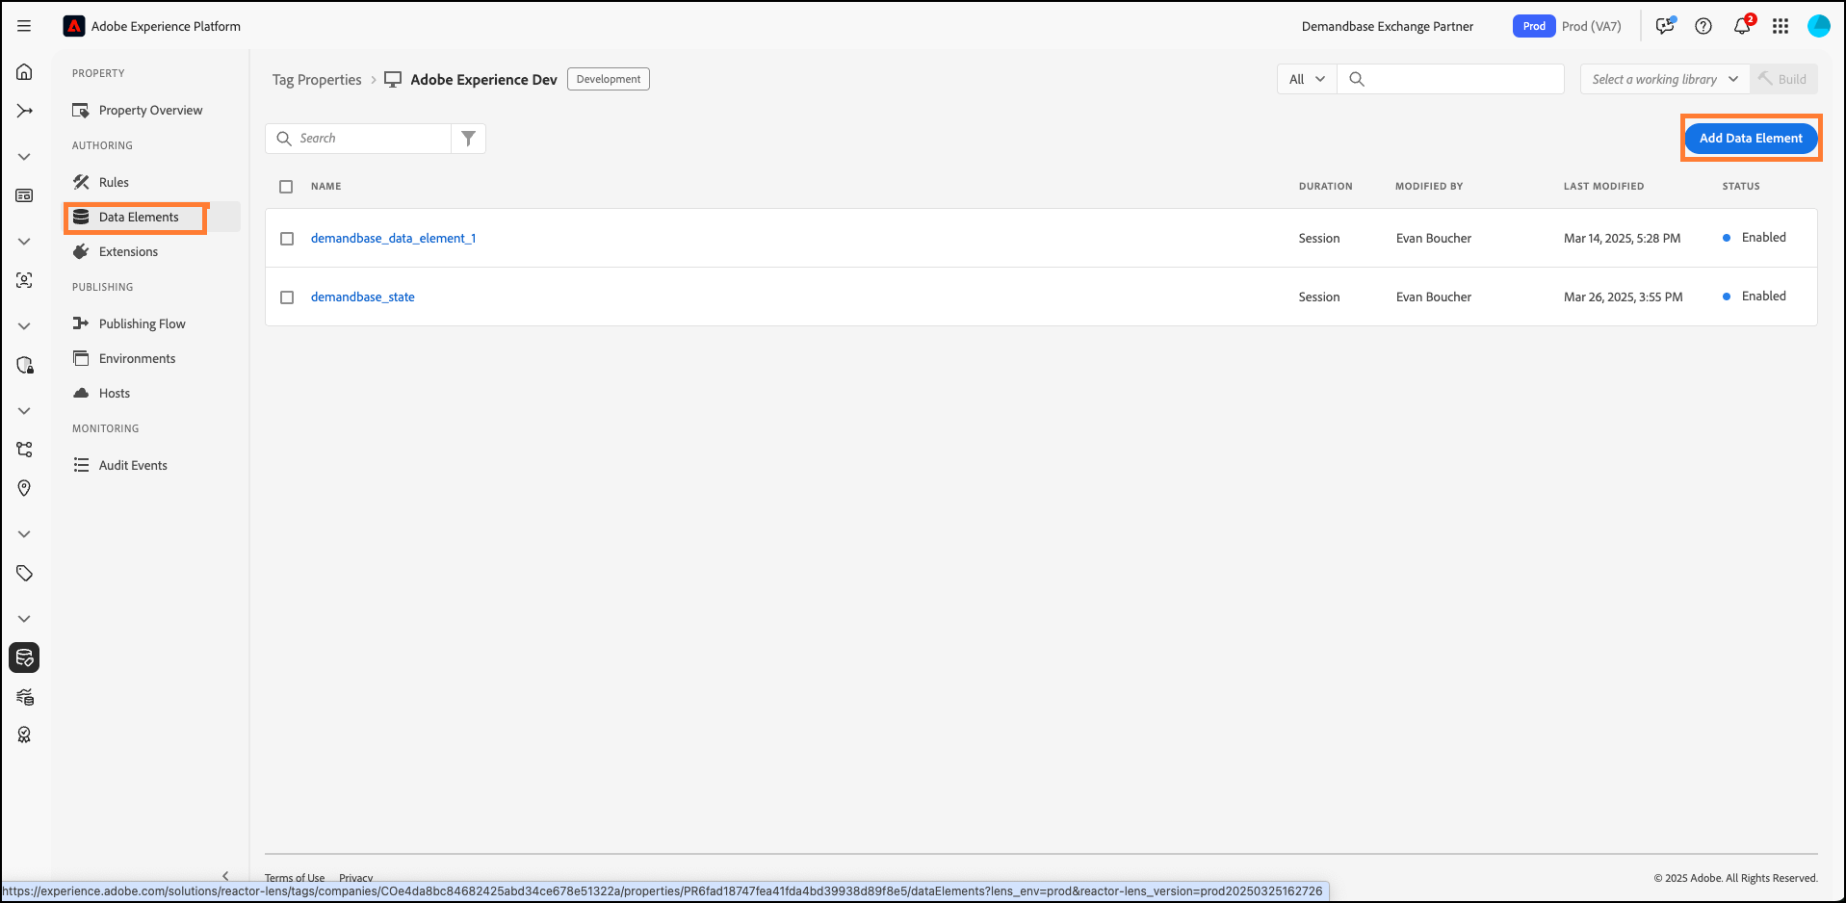Open the notifications bell
The height and width of the screenshot is (903, 1846).
coord(1741,26)
